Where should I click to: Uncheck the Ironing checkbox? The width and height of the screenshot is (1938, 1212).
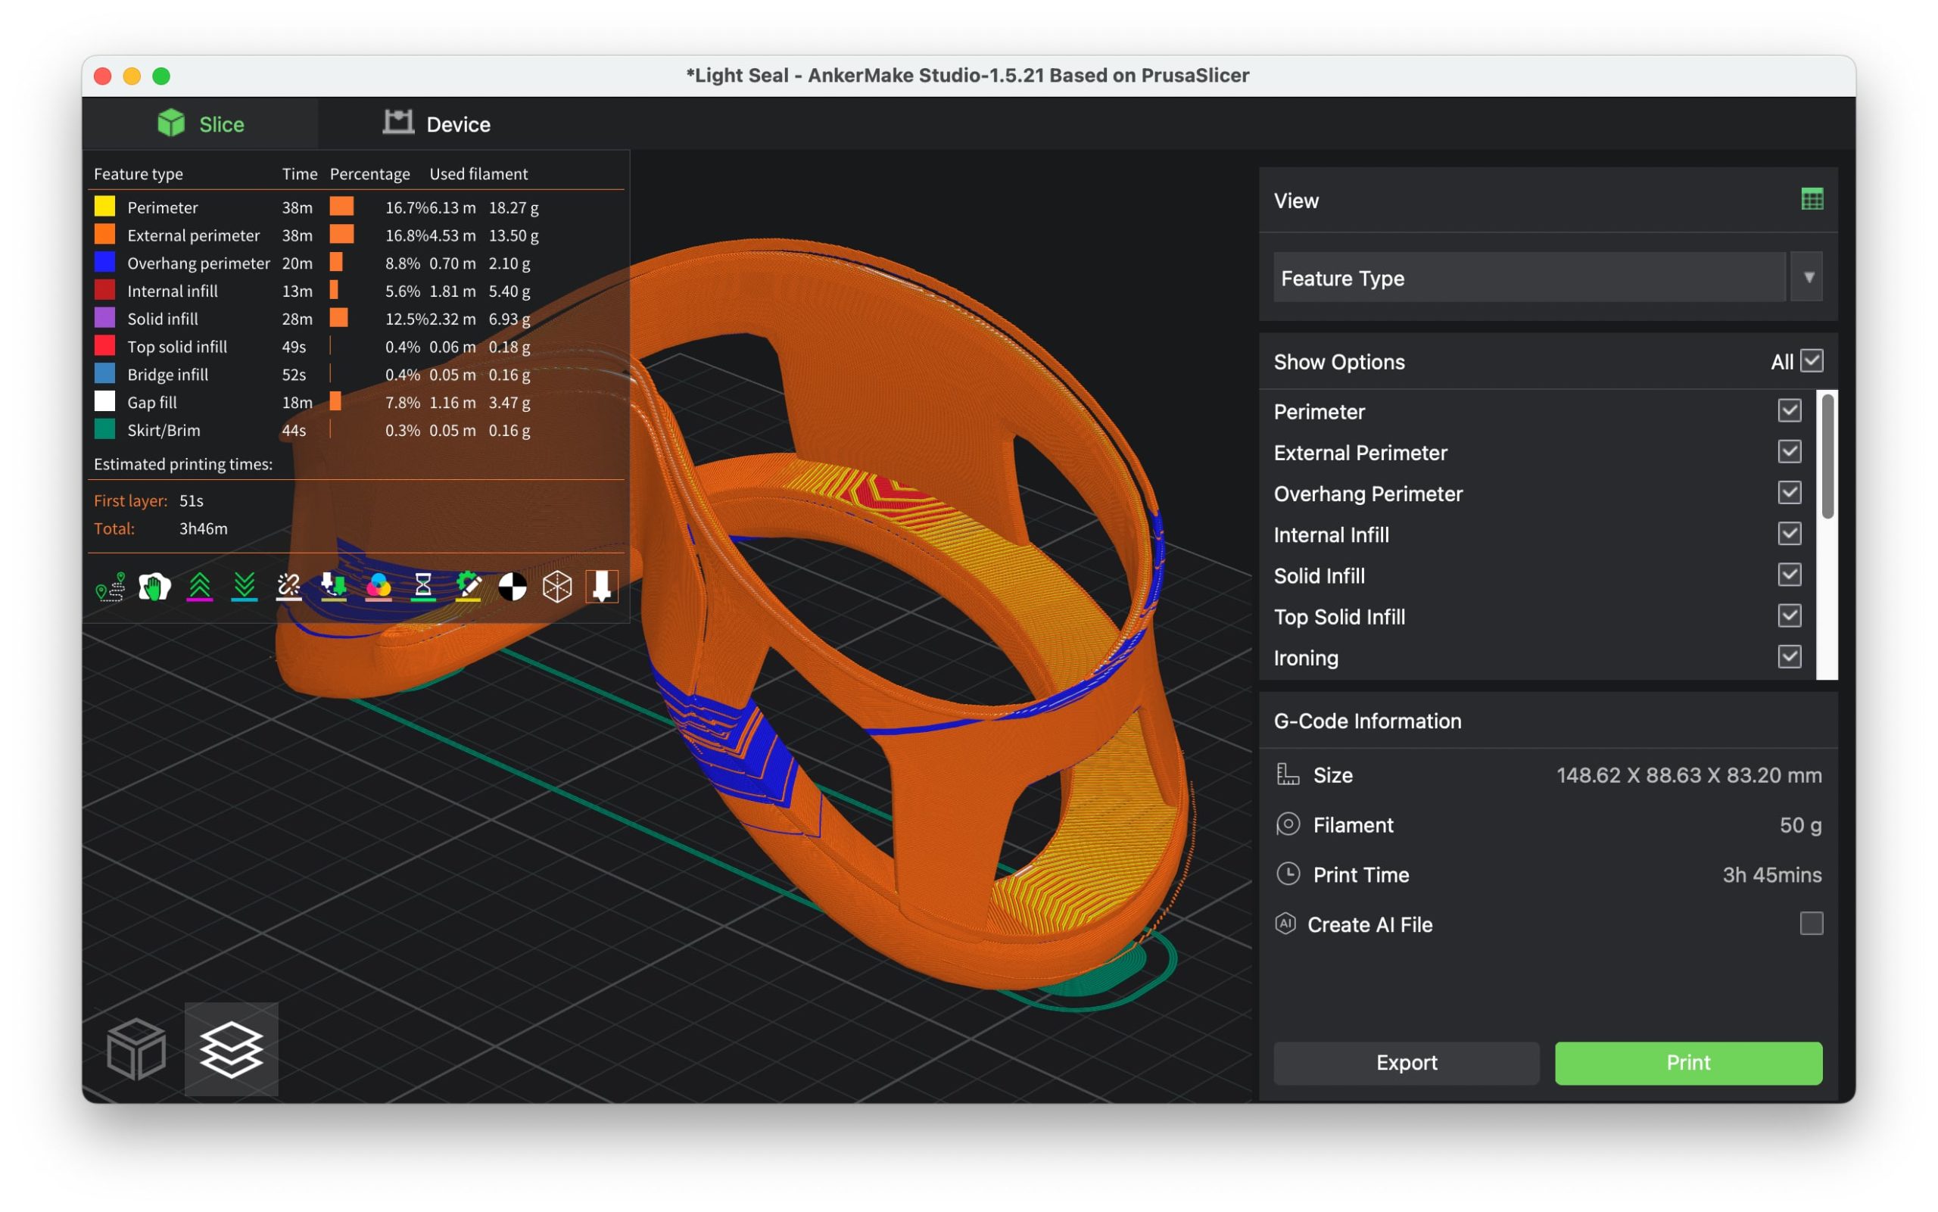pos(1789,657)
